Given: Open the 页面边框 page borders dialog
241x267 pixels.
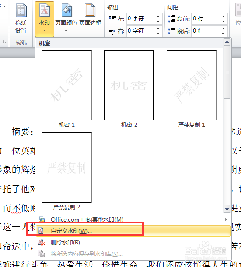Looking at the screenshot, I should pyautogui.click(x=90, y=15).
